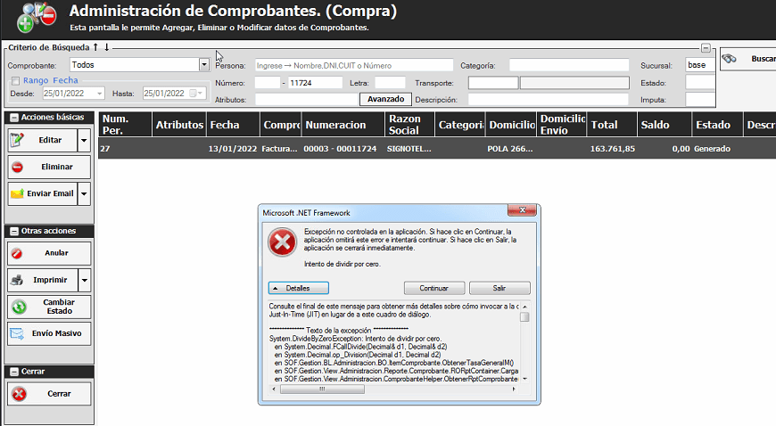Click the Salir button in dialog
The image size is (776, 426).
click(x=499, y=288)
